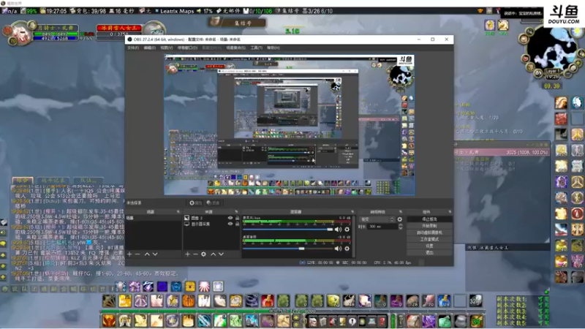Click Leatrix Maps in top info bar
Screen dimensions: 585x329
tap(177, 11)
